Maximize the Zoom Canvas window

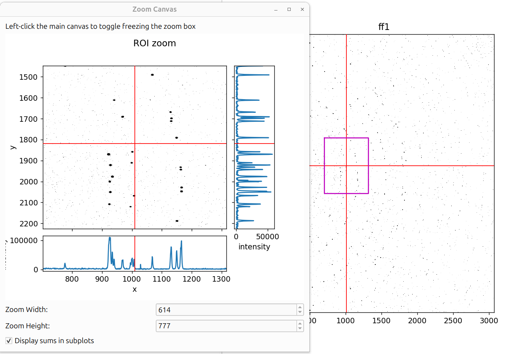[289, 9]
